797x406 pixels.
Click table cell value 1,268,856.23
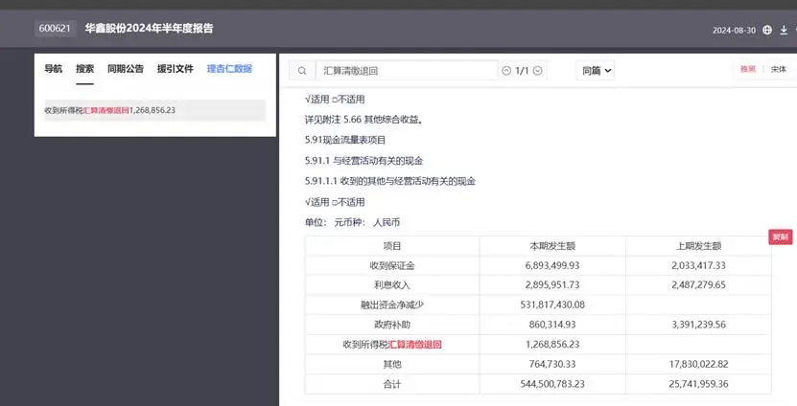pyautogui.click(x=552, y=345)
